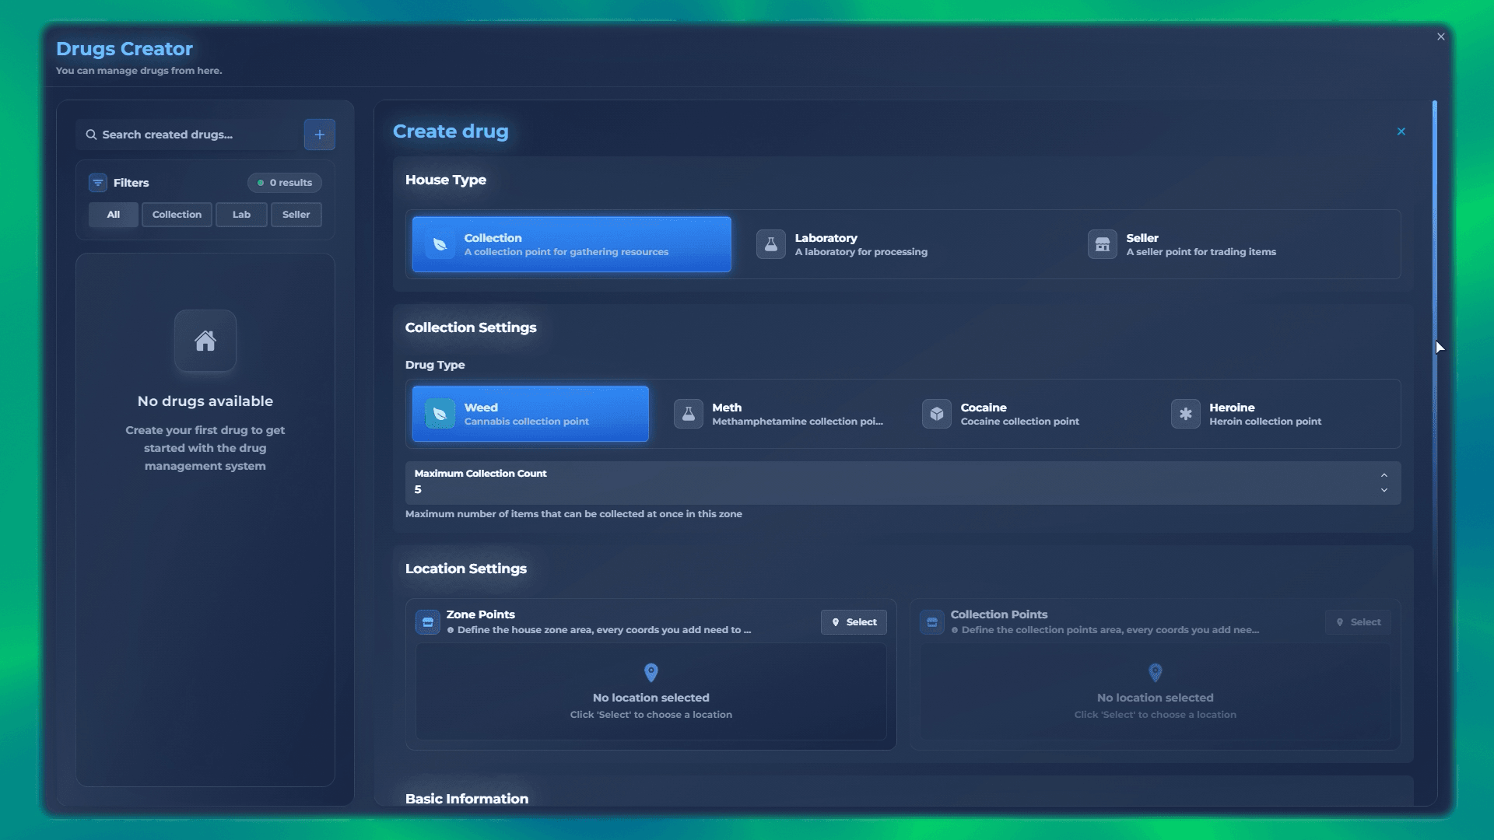
Task: Filter by Collection tab
Action: tap(177, 215)
